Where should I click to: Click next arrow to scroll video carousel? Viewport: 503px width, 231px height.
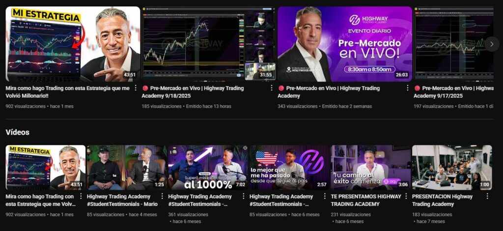[492, 44]
